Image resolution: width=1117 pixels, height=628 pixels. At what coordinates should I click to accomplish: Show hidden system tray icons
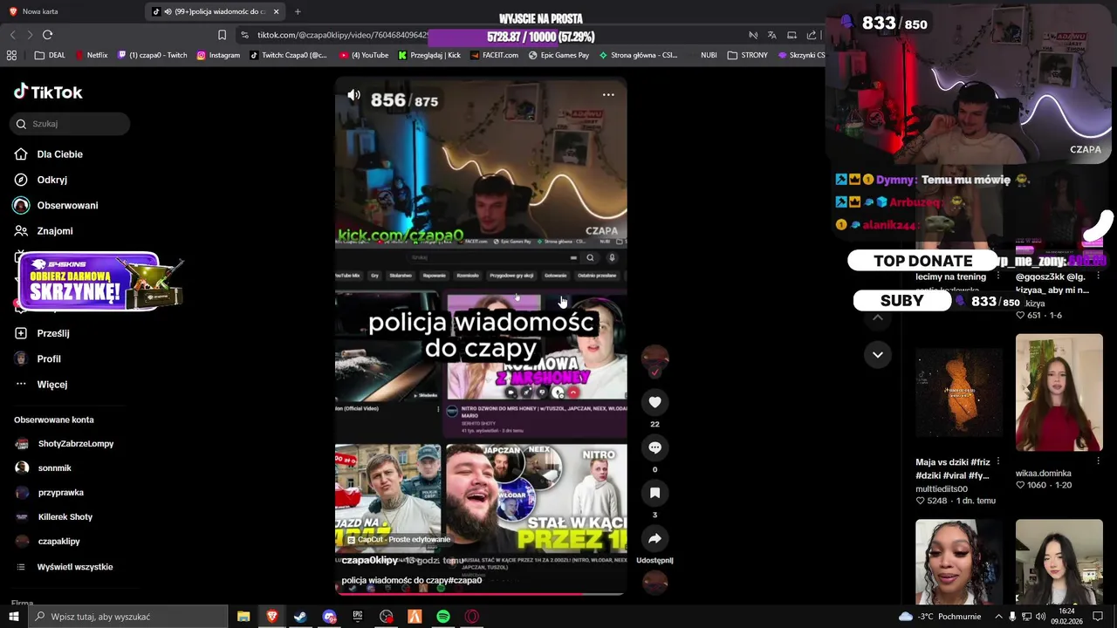tap(998, 617)
